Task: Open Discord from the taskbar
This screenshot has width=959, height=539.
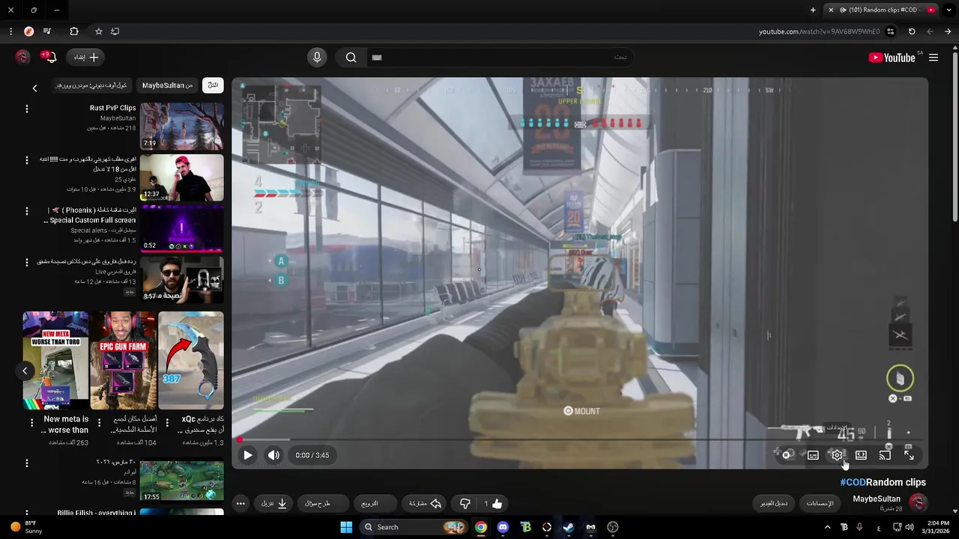Action: 502,527
